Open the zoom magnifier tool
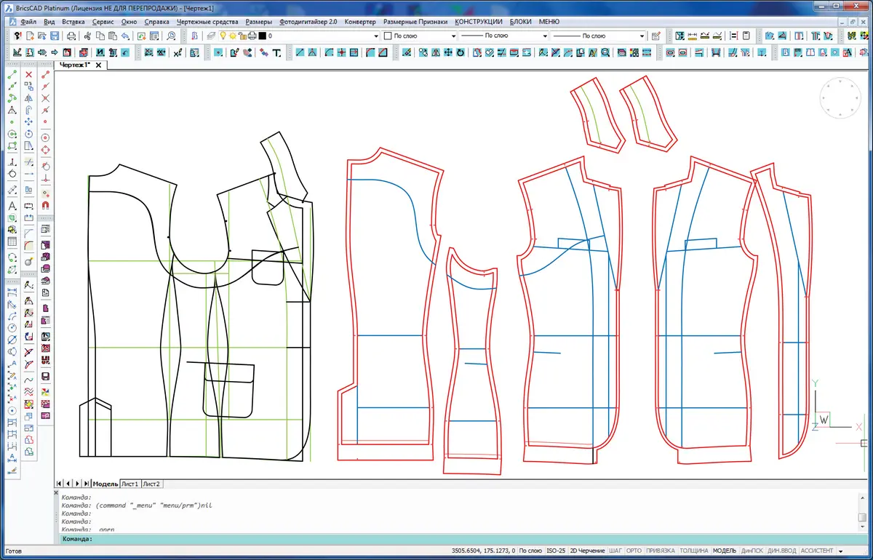 (171, 36)
